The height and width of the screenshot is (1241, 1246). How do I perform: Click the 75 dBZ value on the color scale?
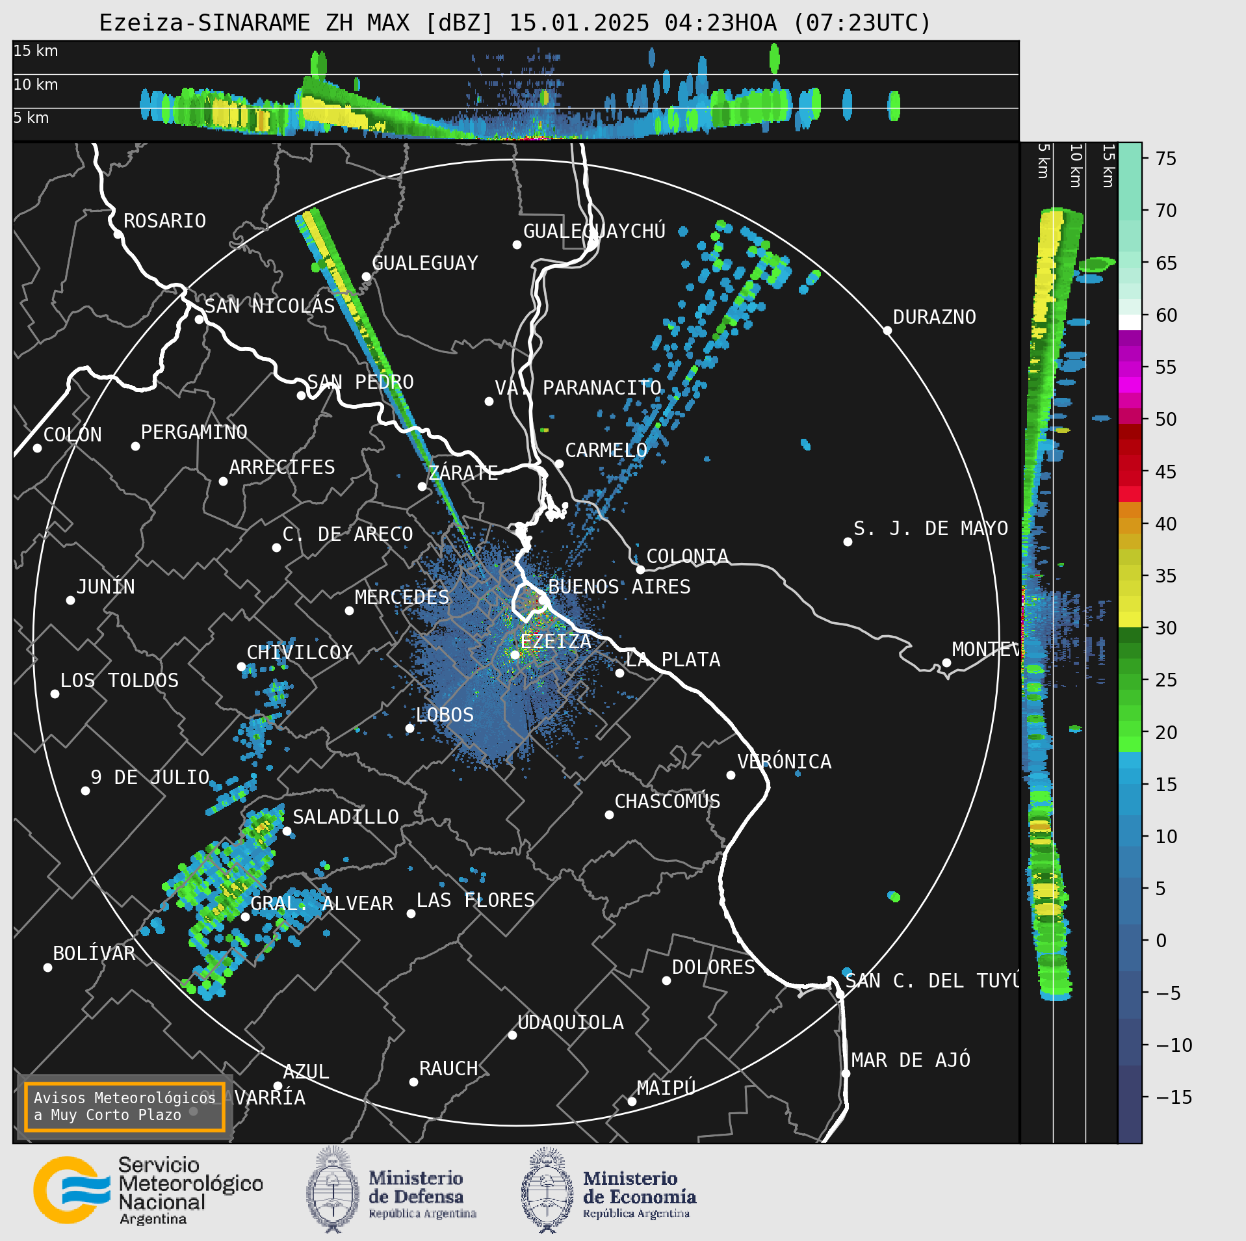tap(1166, 159)
